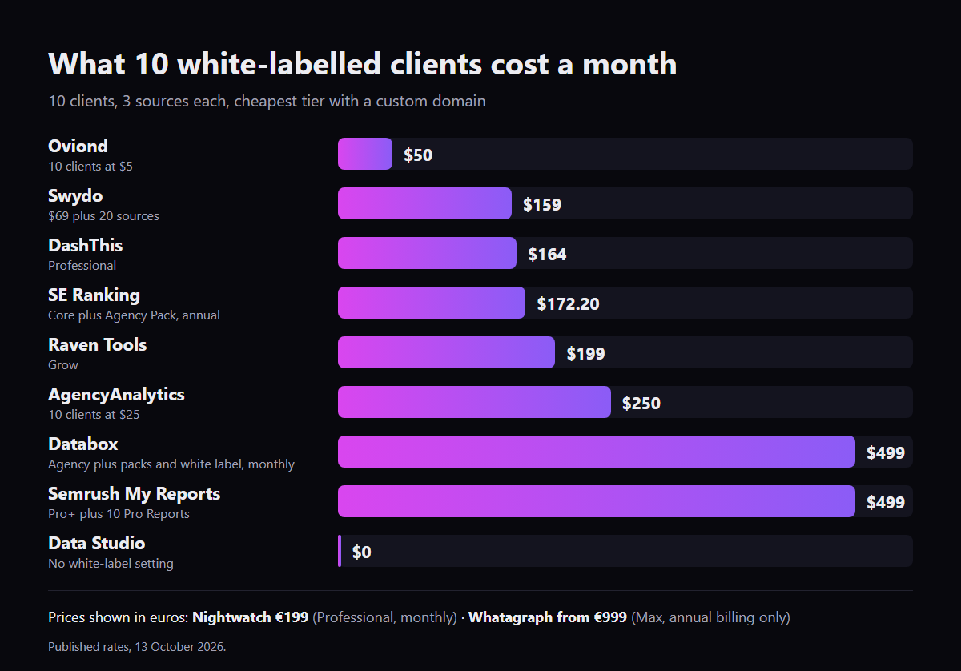The image size is (961, 671).
Task: Click the SE Ranking bar
Action: [x=432, y=303]
